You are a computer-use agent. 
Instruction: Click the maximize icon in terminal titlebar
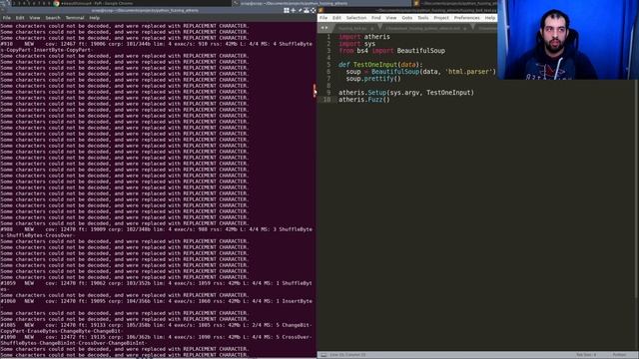[313, 10]
